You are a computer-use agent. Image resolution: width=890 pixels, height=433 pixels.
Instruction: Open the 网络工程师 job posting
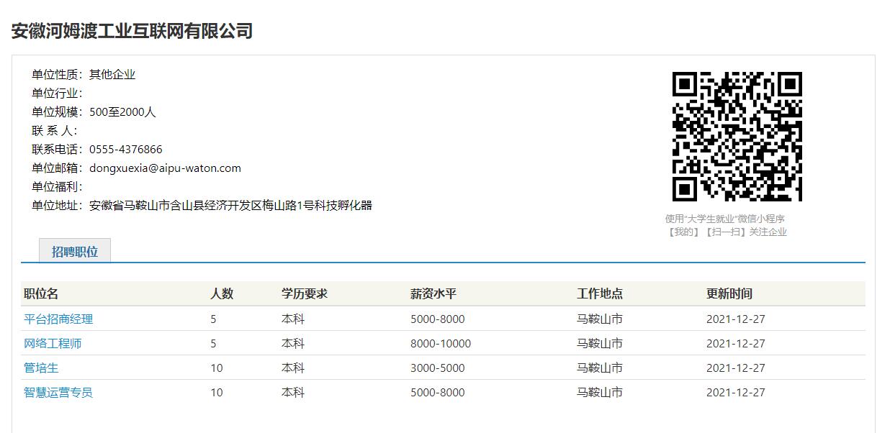53,343
